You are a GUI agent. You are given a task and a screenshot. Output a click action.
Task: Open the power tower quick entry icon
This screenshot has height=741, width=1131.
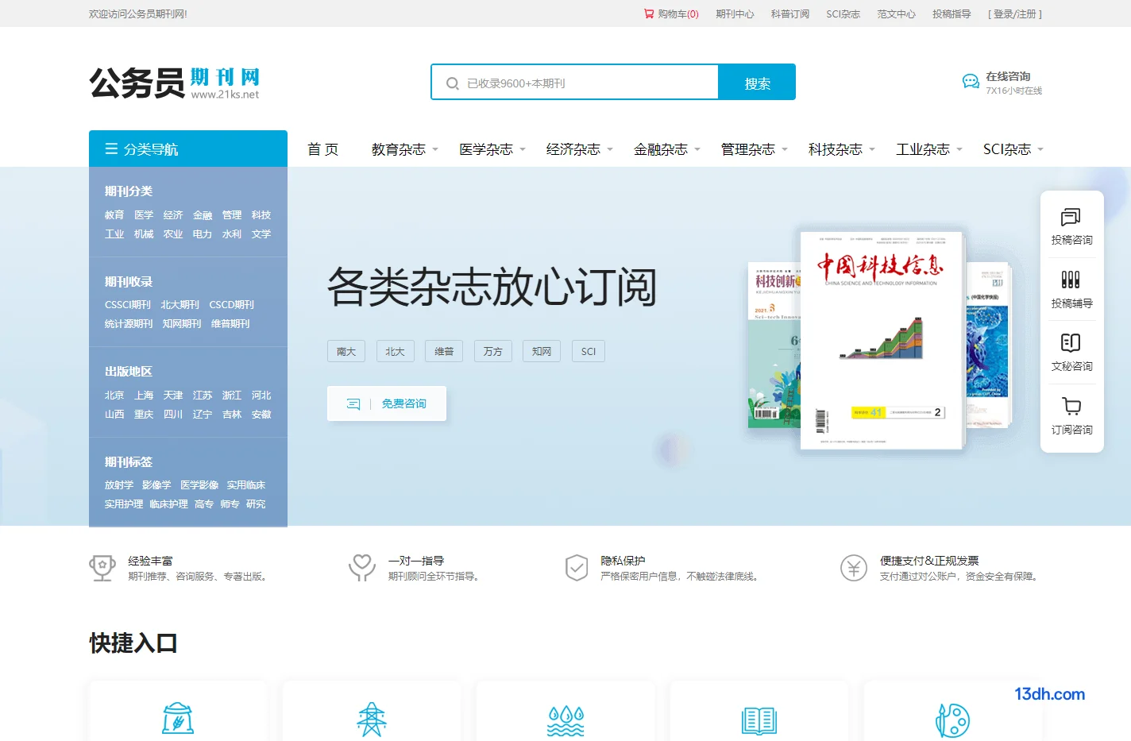click(x=372, y=720)
